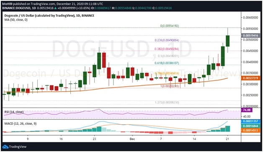Click the orange signal value tag 0.00014513
This screenshot has width=263, height=152.
250,130
